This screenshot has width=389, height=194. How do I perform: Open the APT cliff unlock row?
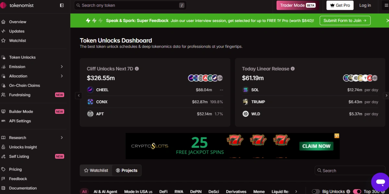[155, 114]
